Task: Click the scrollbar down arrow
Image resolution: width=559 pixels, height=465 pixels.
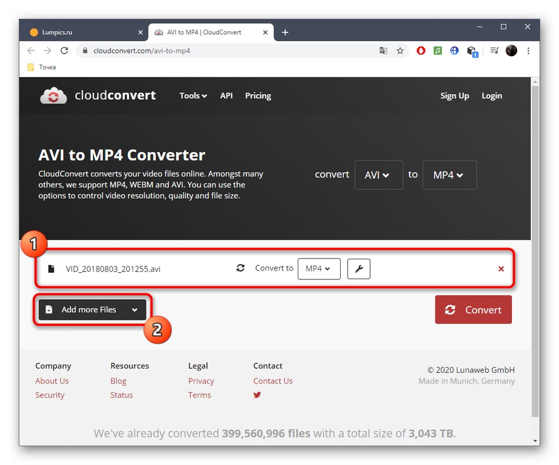Action: point(535,441)
